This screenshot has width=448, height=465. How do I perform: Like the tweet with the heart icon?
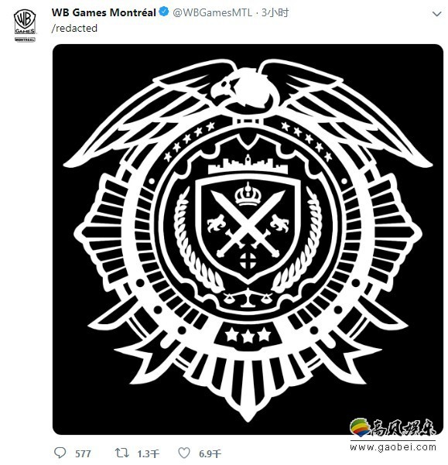point(184,453)
